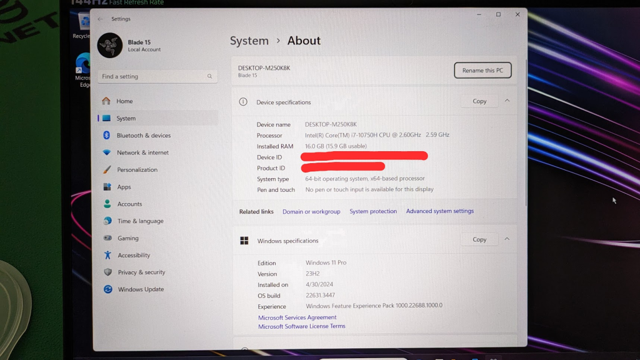This screenshot has width=640, height=360.
Task: Open Personalization brush icon
Action: click(107, 169)
